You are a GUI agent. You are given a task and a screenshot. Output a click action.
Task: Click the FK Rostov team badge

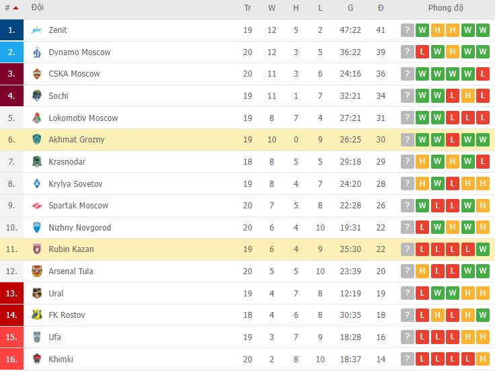(x=36, y=315)
